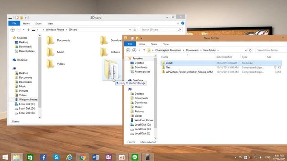Go back in New folder window
The image size is (287, 161).
click(x=128, y=50)
